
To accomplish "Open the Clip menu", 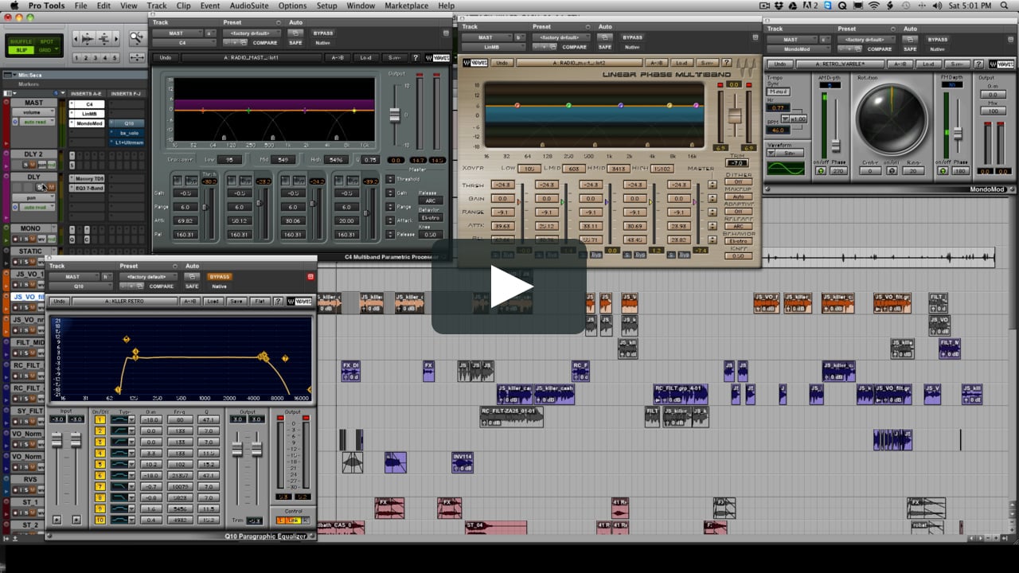I will [184, 6].
